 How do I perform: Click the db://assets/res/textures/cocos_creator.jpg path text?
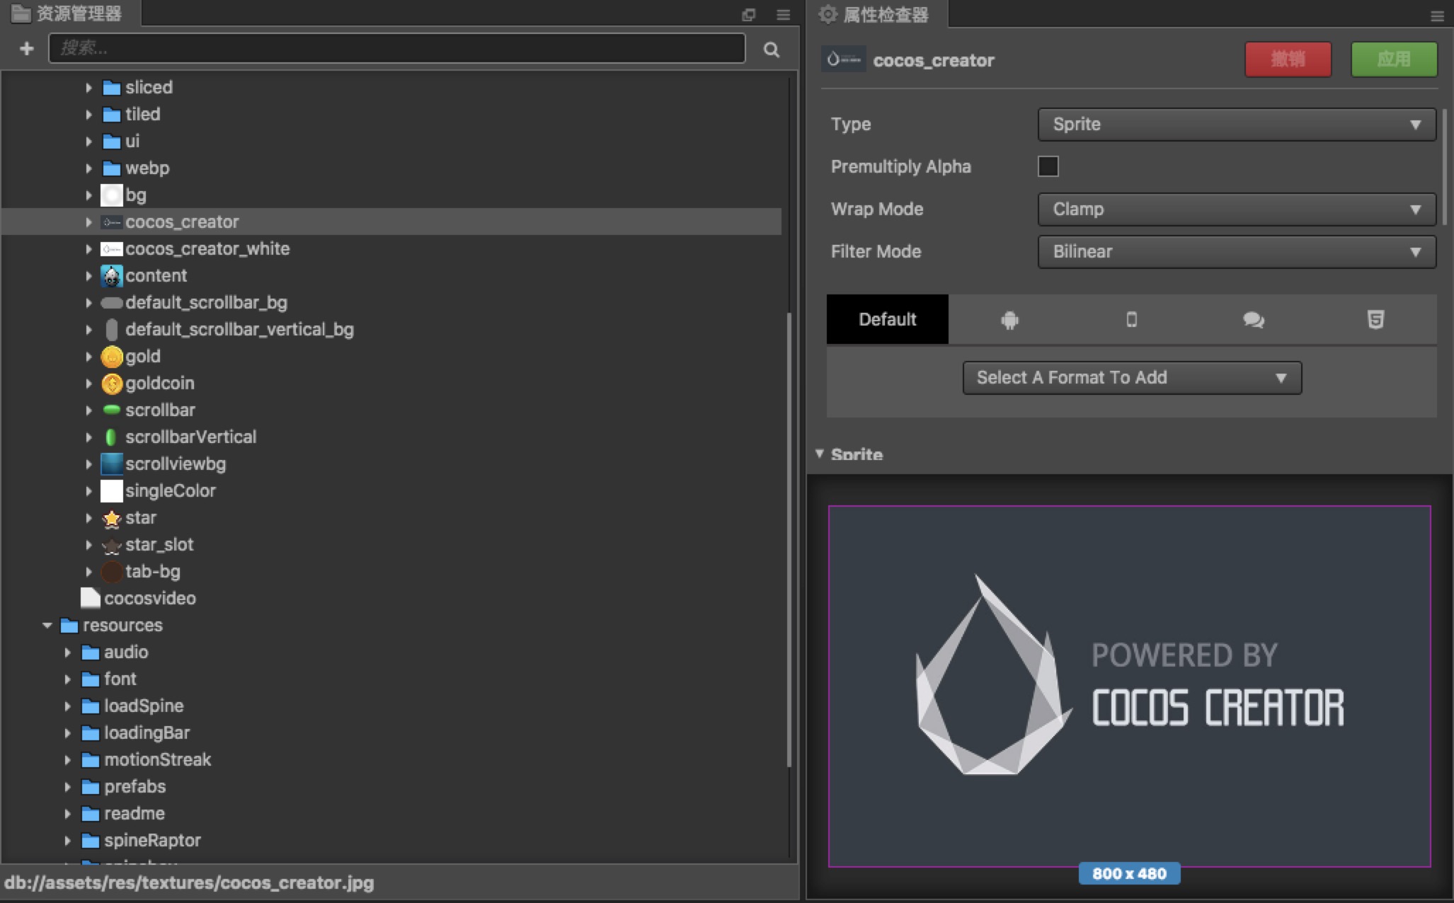coord(189,883)
